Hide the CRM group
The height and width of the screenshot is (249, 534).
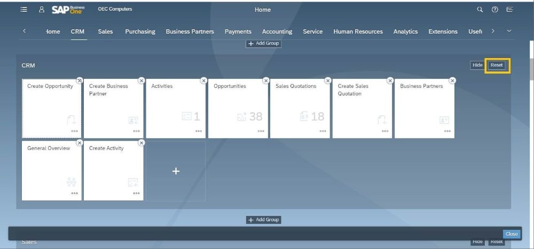click(477, 65)
